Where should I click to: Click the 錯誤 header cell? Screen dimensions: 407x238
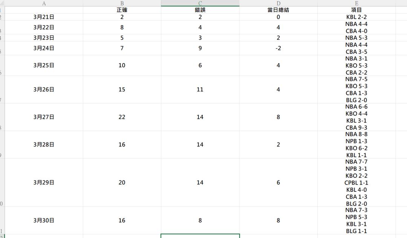pos(200,10)
